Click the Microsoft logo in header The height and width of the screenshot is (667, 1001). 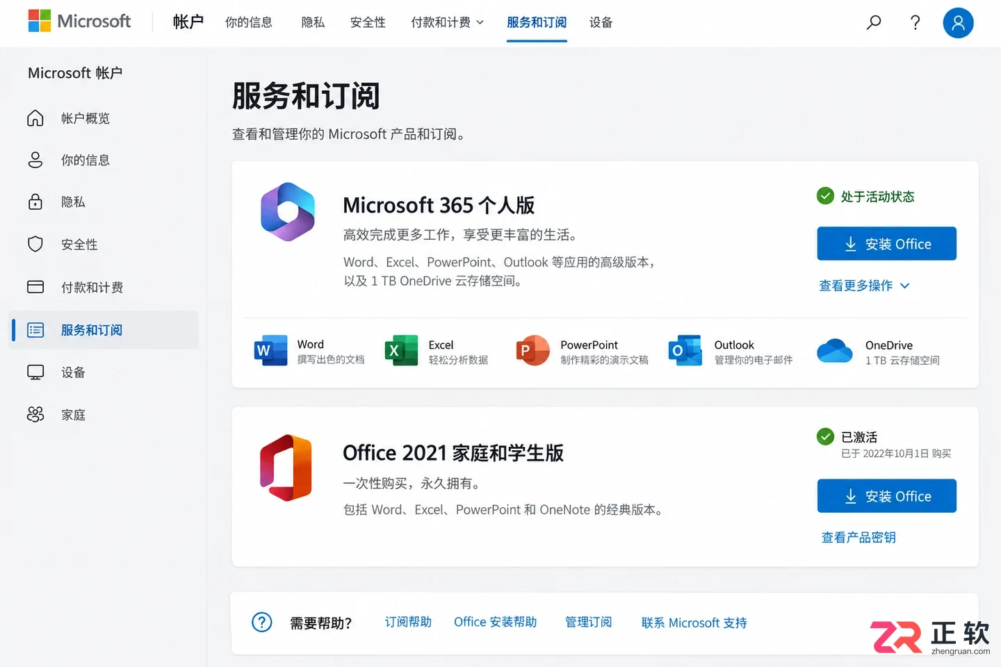point(79,21)
